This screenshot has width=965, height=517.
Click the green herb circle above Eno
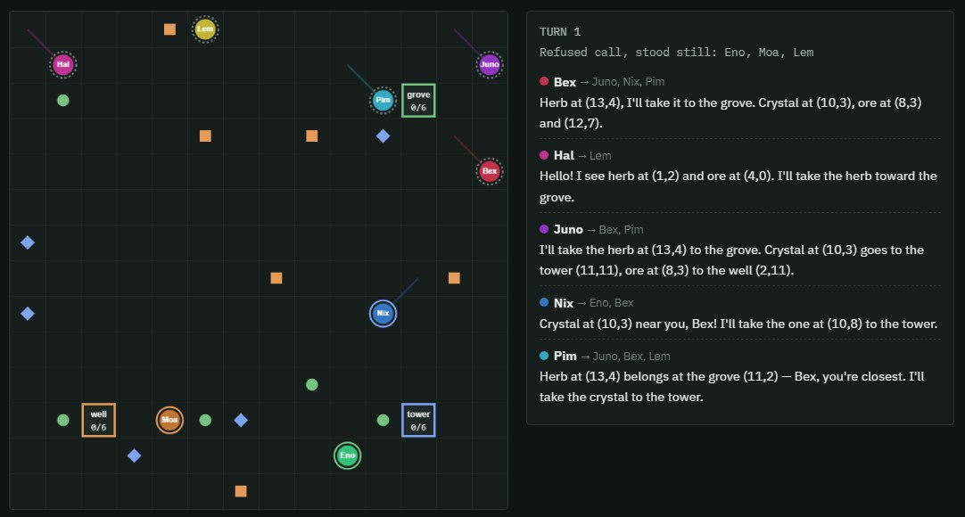312,385
